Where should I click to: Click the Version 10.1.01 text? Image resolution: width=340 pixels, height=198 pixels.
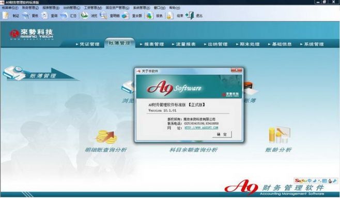point(162,110)
